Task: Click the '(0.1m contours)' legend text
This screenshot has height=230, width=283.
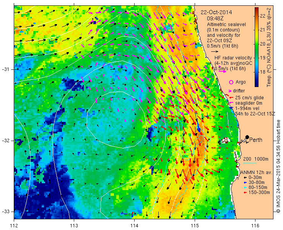Action: [x=223, y=30]
